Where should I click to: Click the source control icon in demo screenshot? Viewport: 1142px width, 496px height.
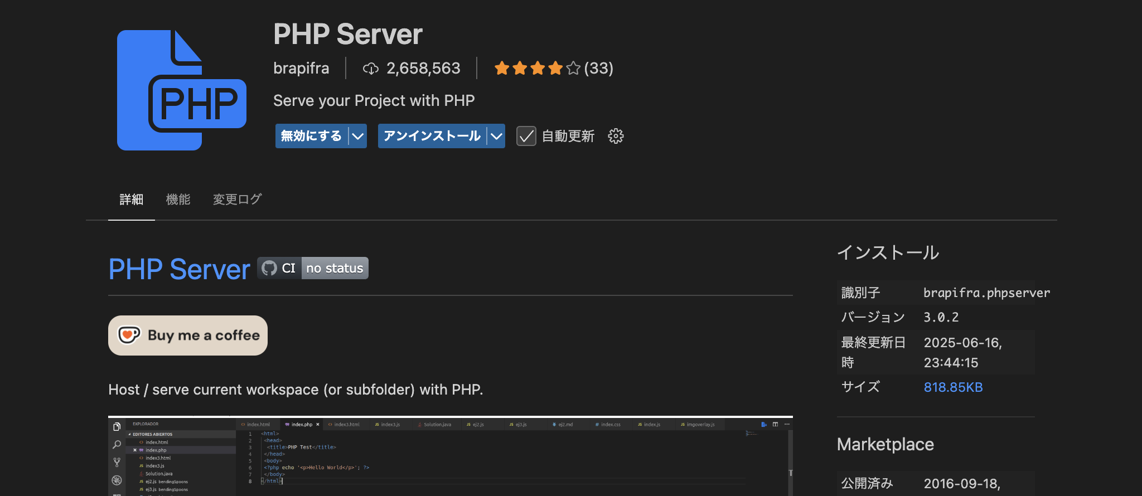pyautogui.click(x=117, y=462)
